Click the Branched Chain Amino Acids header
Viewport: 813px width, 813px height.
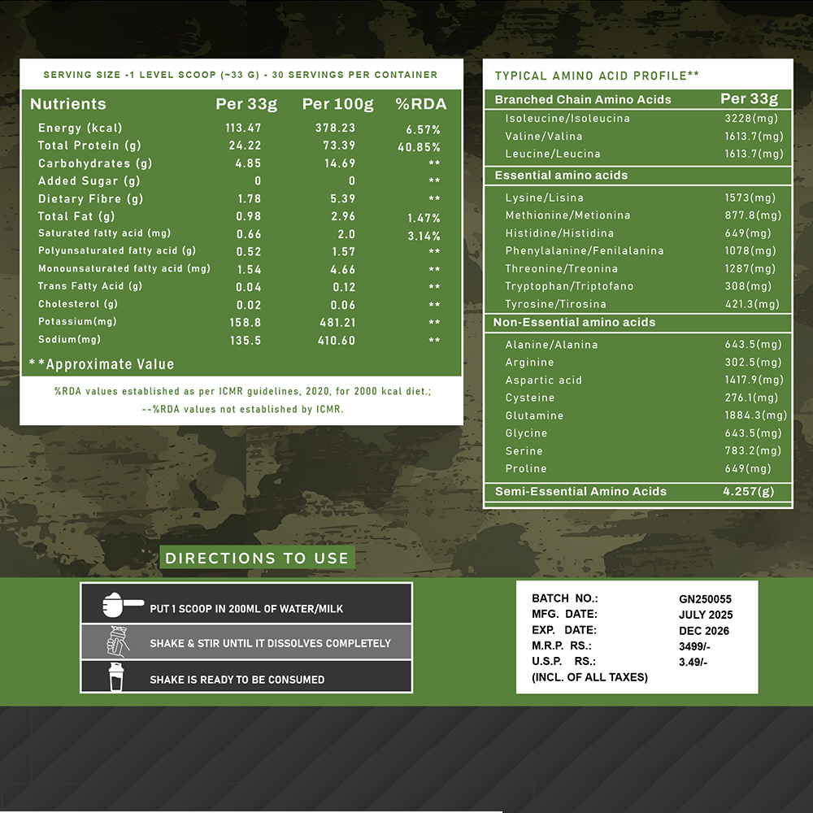click(x=583, y=99)
